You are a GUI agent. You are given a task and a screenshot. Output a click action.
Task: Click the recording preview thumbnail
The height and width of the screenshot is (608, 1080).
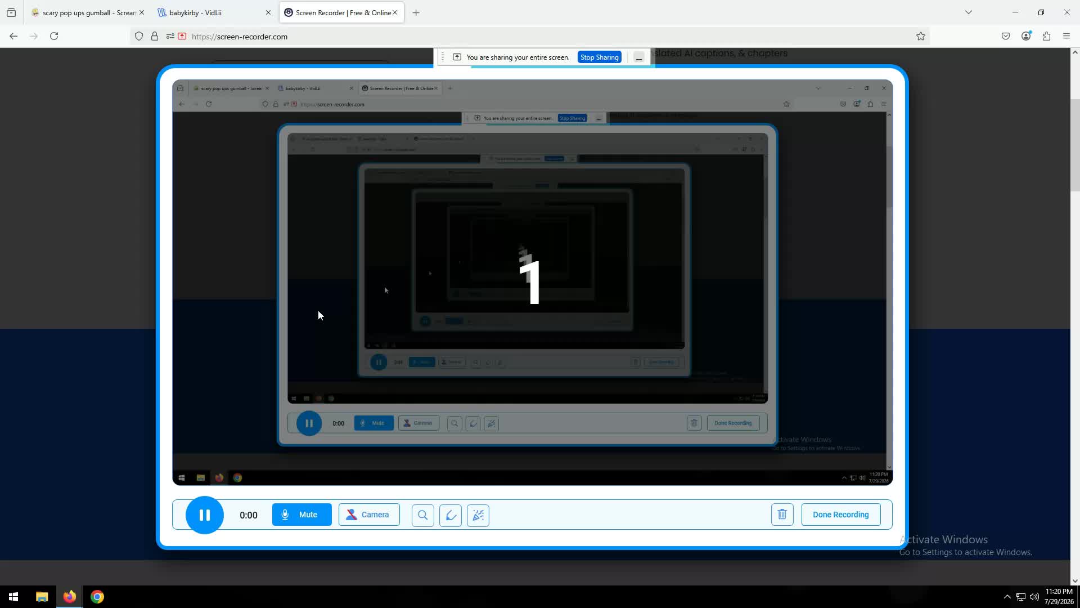coord(532,282)
